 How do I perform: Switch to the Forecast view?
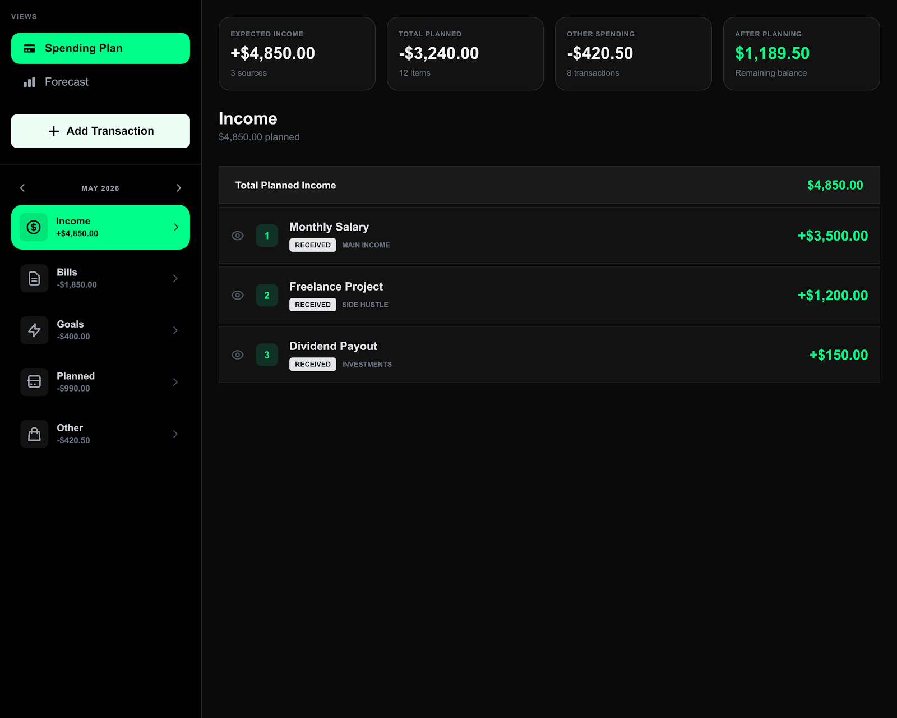coord(100,82)
